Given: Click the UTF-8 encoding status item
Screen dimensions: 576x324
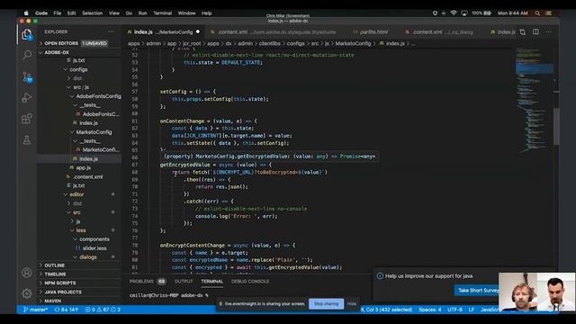Looking at the screenshot, I should [x=454, y=310].
